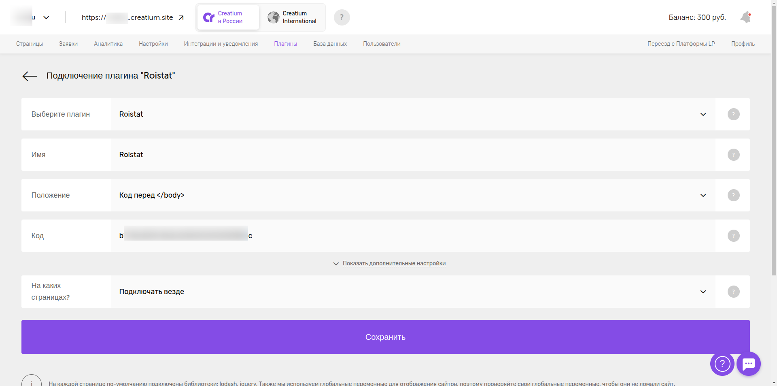Open the База данных tab

[x=330, y=44]
